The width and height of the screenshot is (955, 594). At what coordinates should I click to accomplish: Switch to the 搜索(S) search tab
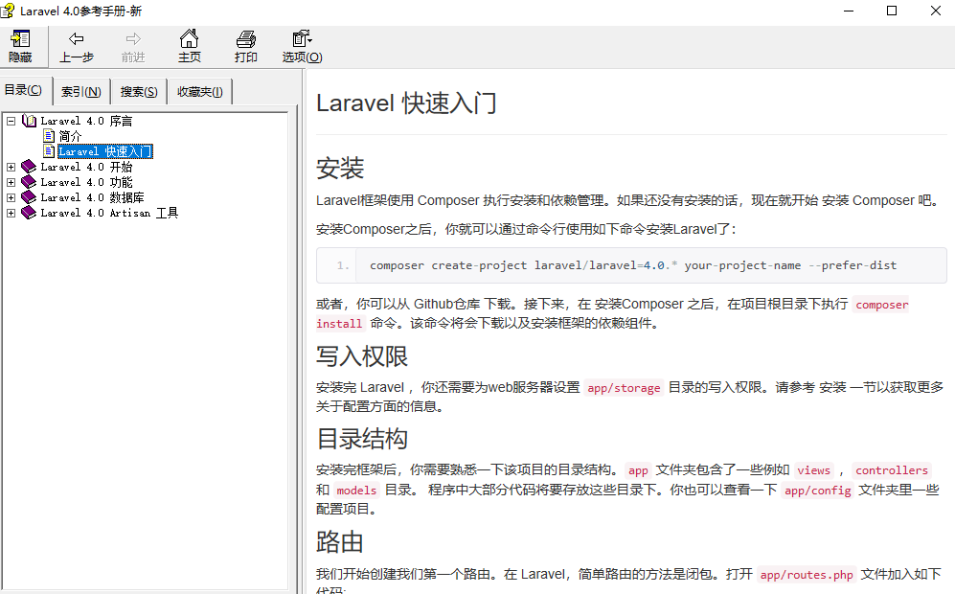point(139,92)
